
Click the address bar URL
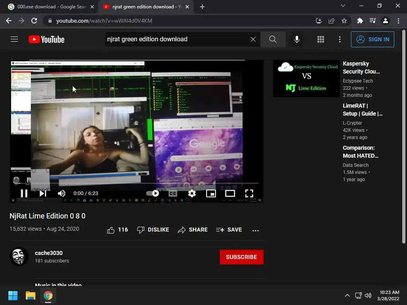click(104, 21)
